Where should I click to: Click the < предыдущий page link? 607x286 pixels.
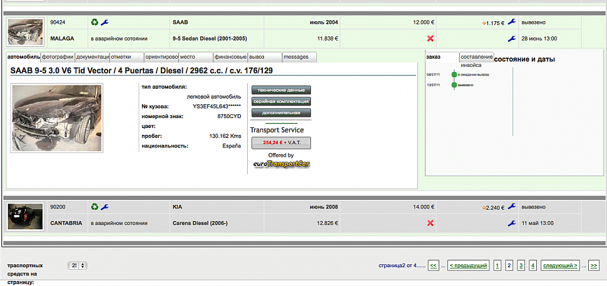pos(469,265)
